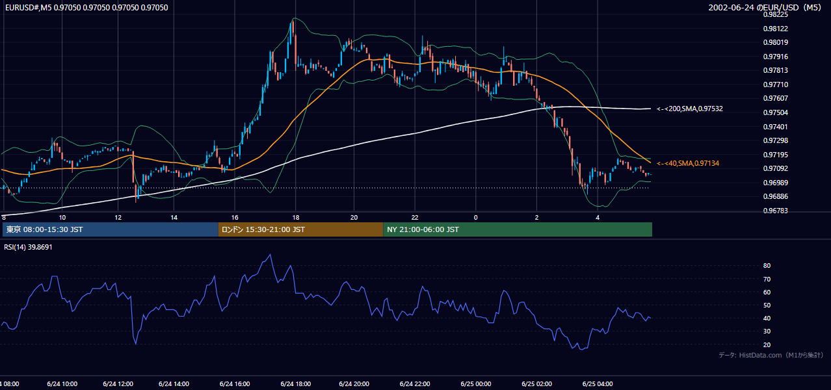Click the bottom time label 6/25 02:00
This screenshot has width=831, height=390.
537,383
